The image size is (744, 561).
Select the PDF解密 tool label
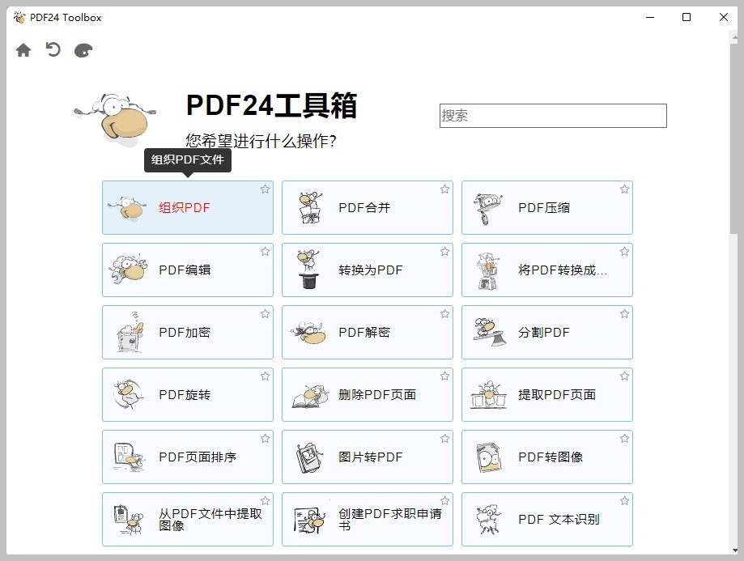364,332
